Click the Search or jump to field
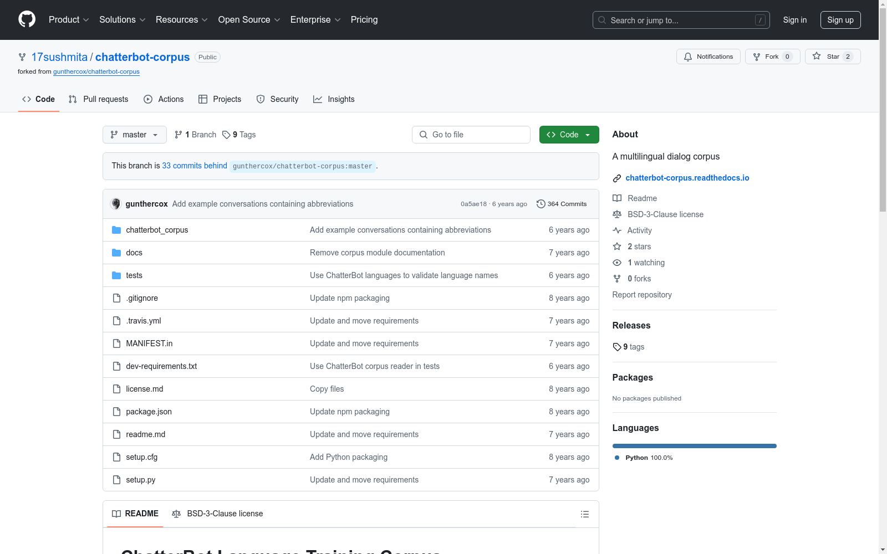Viewport: 887px width, 554px height. coord(681,20)
